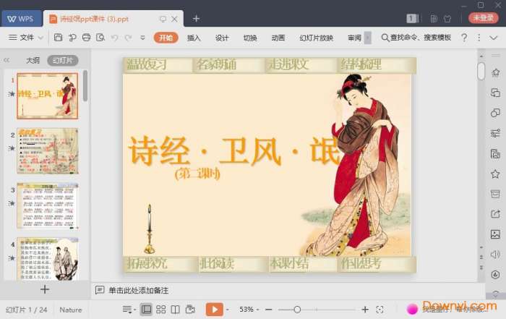Add a new slide with plus button

(x=45, y=289)
